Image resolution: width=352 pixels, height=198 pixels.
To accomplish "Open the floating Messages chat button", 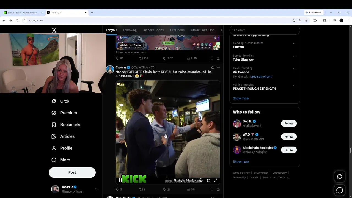I will click(x=340, y=190).
